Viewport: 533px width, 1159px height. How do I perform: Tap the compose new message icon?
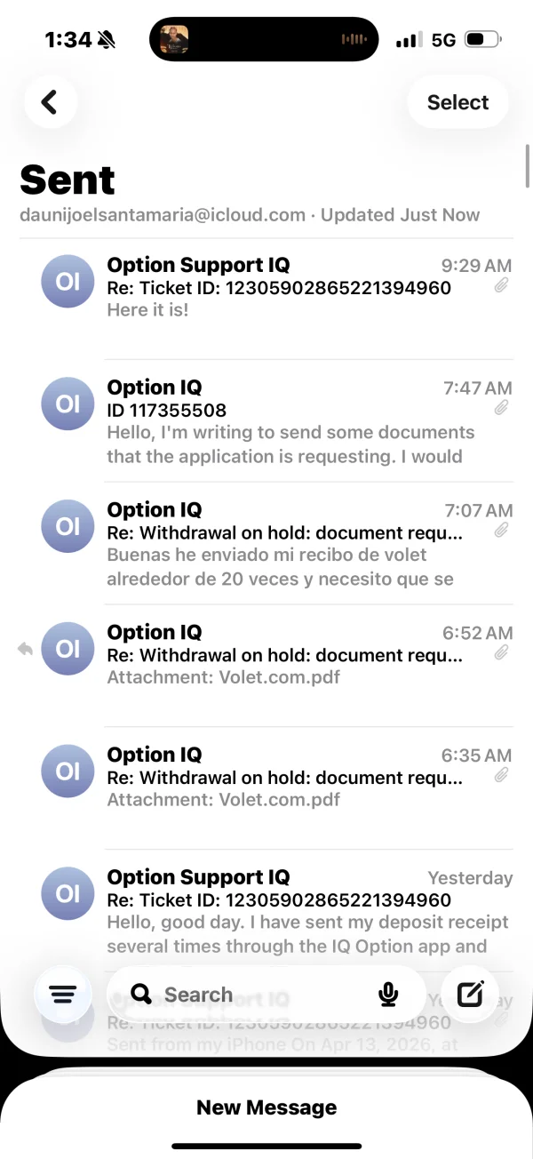pos(470,995)
